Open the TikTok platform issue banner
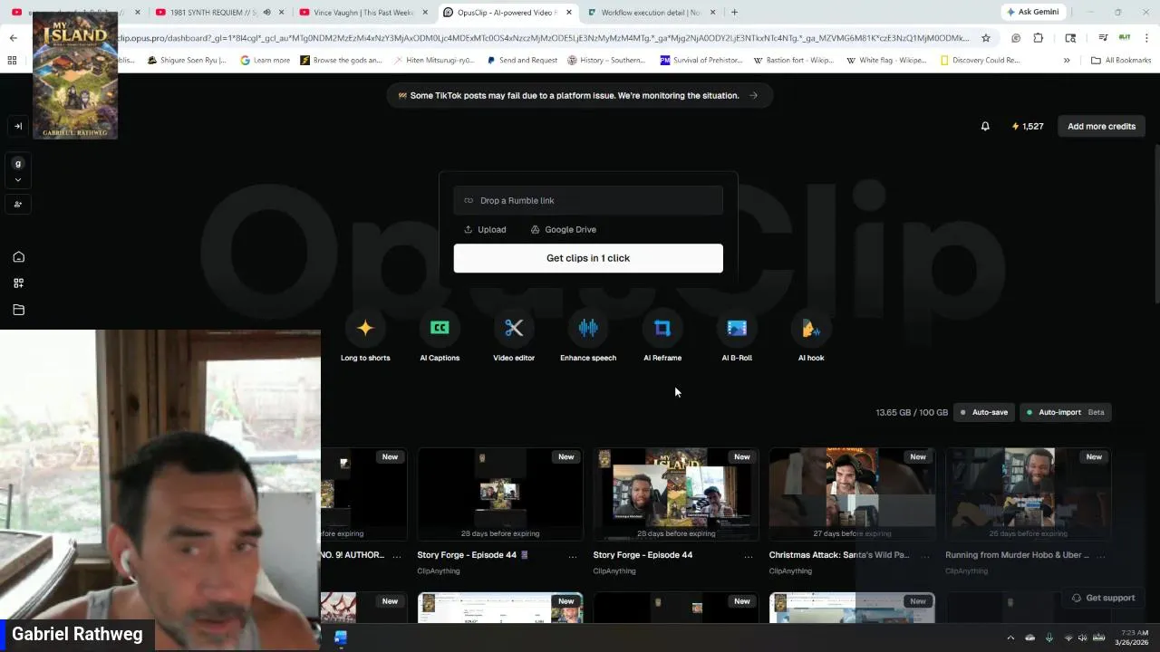Image resolution: width=1160 pixels, height=652 pixels. coord(580,95)
